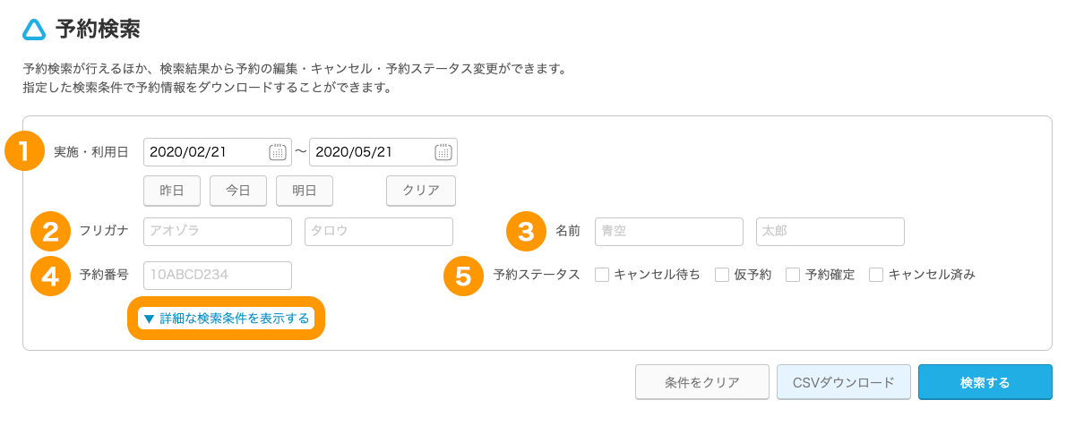Reset filters with 条件をクリア
The image size is (1075, 434).
(x=702, y=382)
